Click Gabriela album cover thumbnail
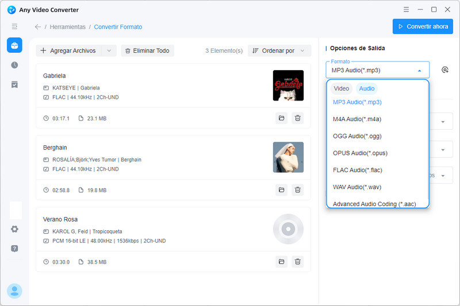The image size is (460, 306). (x=288, y=86)
